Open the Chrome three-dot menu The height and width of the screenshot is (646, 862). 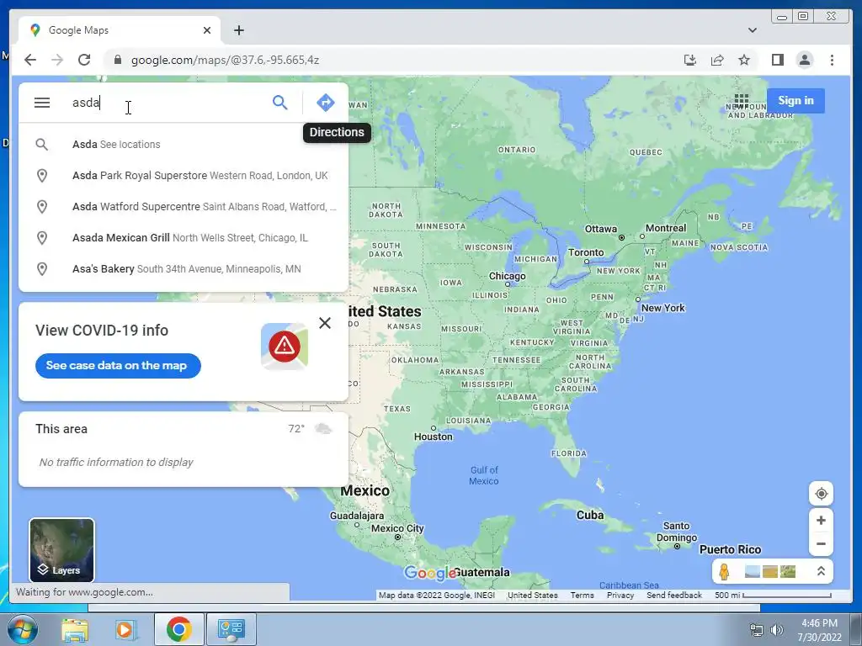832,60
